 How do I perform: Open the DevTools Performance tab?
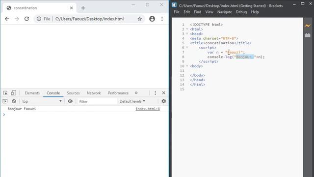click(x=118, y=93)
